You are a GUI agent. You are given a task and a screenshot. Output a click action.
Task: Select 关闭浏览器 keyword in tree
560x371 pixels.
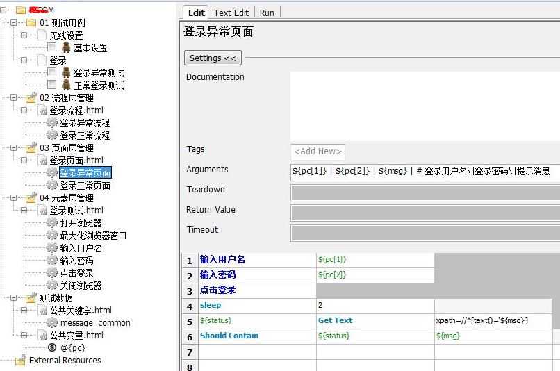81,286
